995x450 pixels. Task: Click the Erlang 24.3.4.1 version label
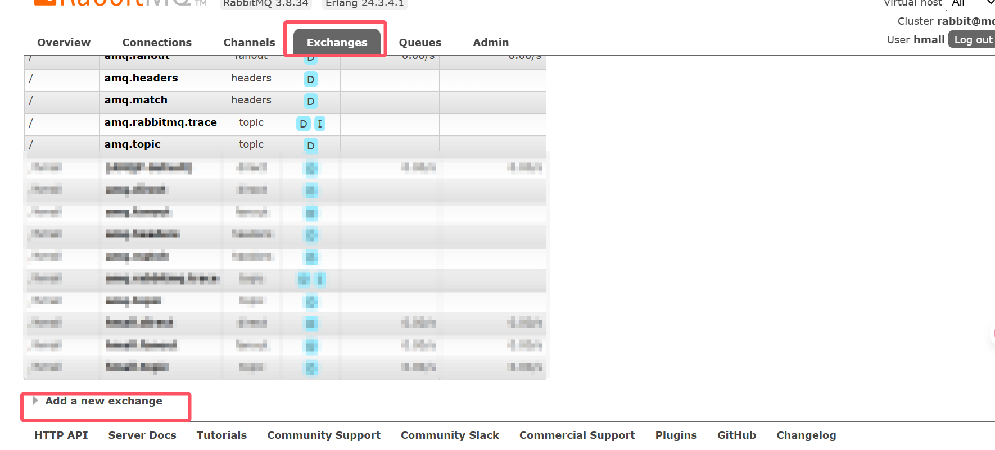pyautogui.click(x=365, y=4)
